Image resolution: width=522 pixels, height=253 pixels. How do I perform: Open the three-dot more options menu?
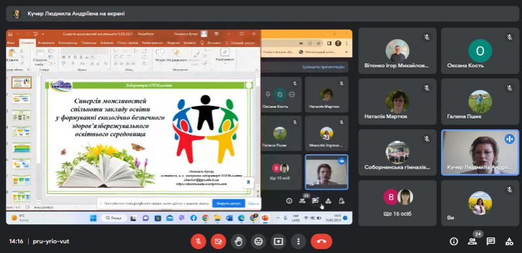click(x=299, y=241)
